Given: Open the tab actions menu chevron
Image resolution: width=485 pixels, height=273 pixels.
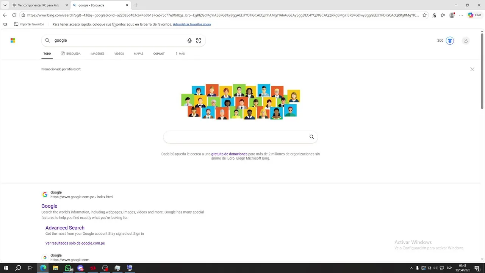Looking at the screenshot, I should coord(5,5).
